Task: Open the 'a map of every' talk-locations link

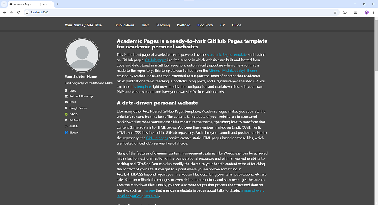Action: [x=253, y=190]
